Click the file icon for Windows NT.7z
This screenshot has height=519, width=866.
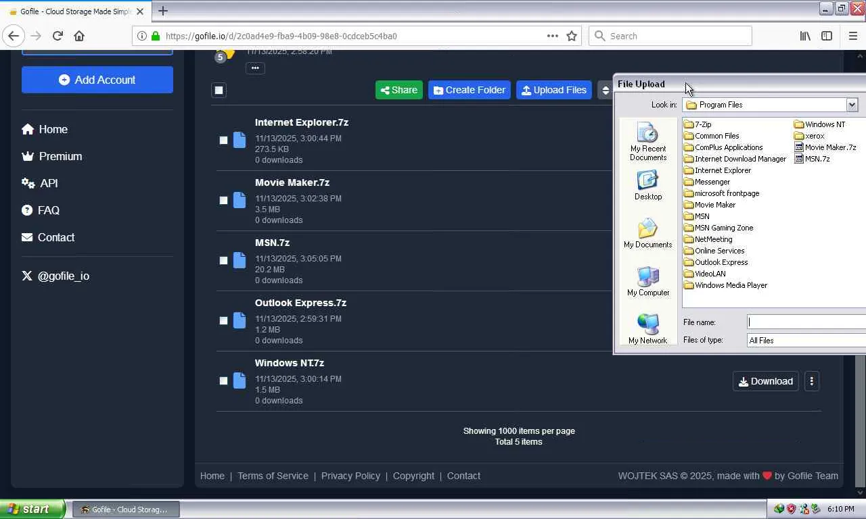click(x=240, y=380)
